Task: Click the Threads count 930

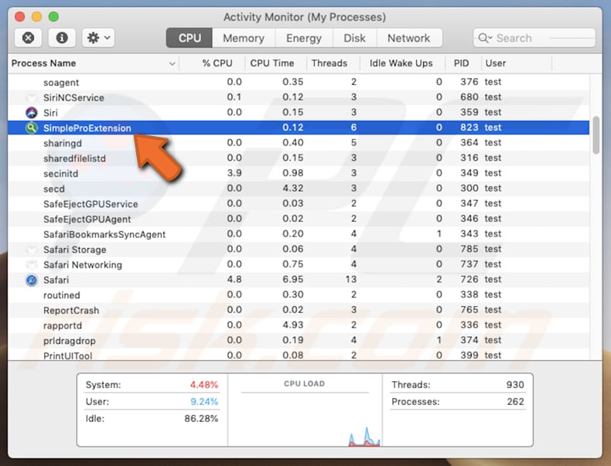Action: point(515,385)
